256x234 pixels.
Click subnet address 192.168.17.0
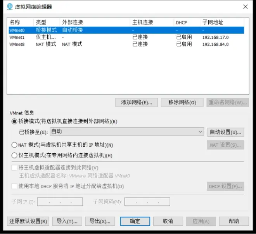tap(216, 37)
